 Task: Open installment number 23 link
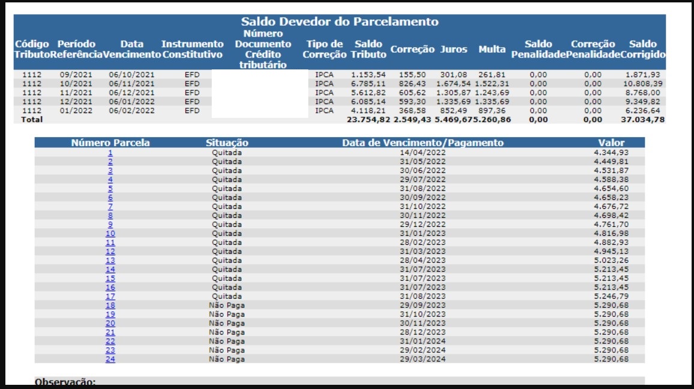coord(110,350)
